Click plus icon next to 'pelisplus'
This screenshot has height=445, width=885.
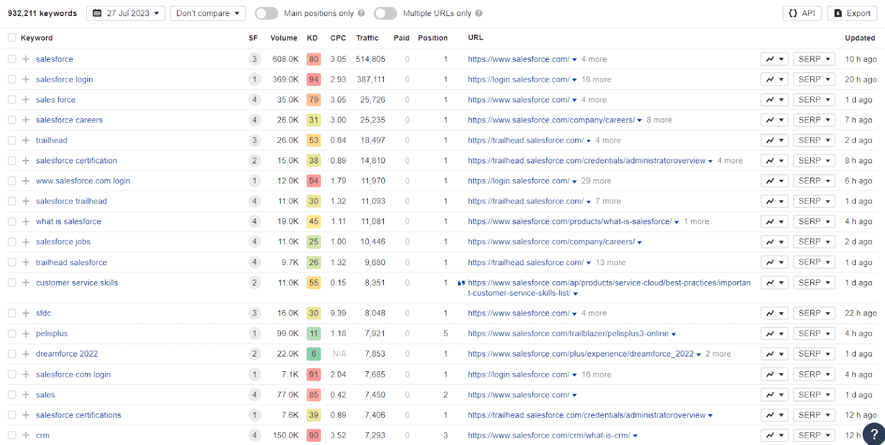[25, 334]
